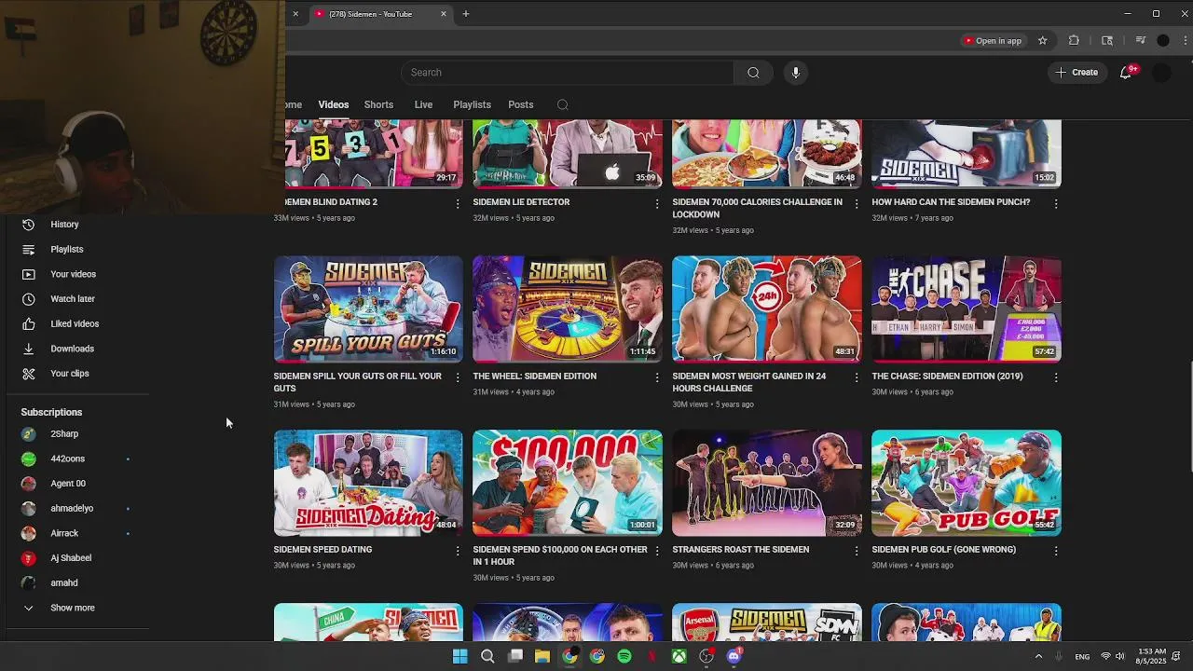Screen dimensions: 1193x671
Task: Open options for Sidemen Speed Dating
Action: pos(457,551)
